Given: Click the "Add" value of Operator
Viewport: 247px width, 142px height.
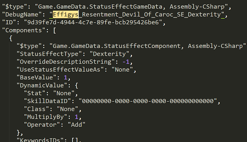Looking at the screenshot, I should [77, 125].
